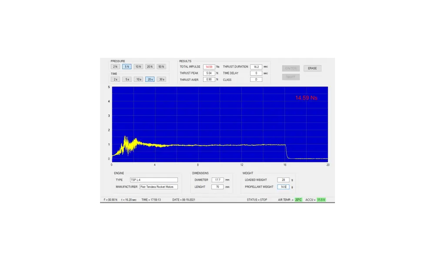Click the TIME = 17:59:13 status text

click(151, 200)
